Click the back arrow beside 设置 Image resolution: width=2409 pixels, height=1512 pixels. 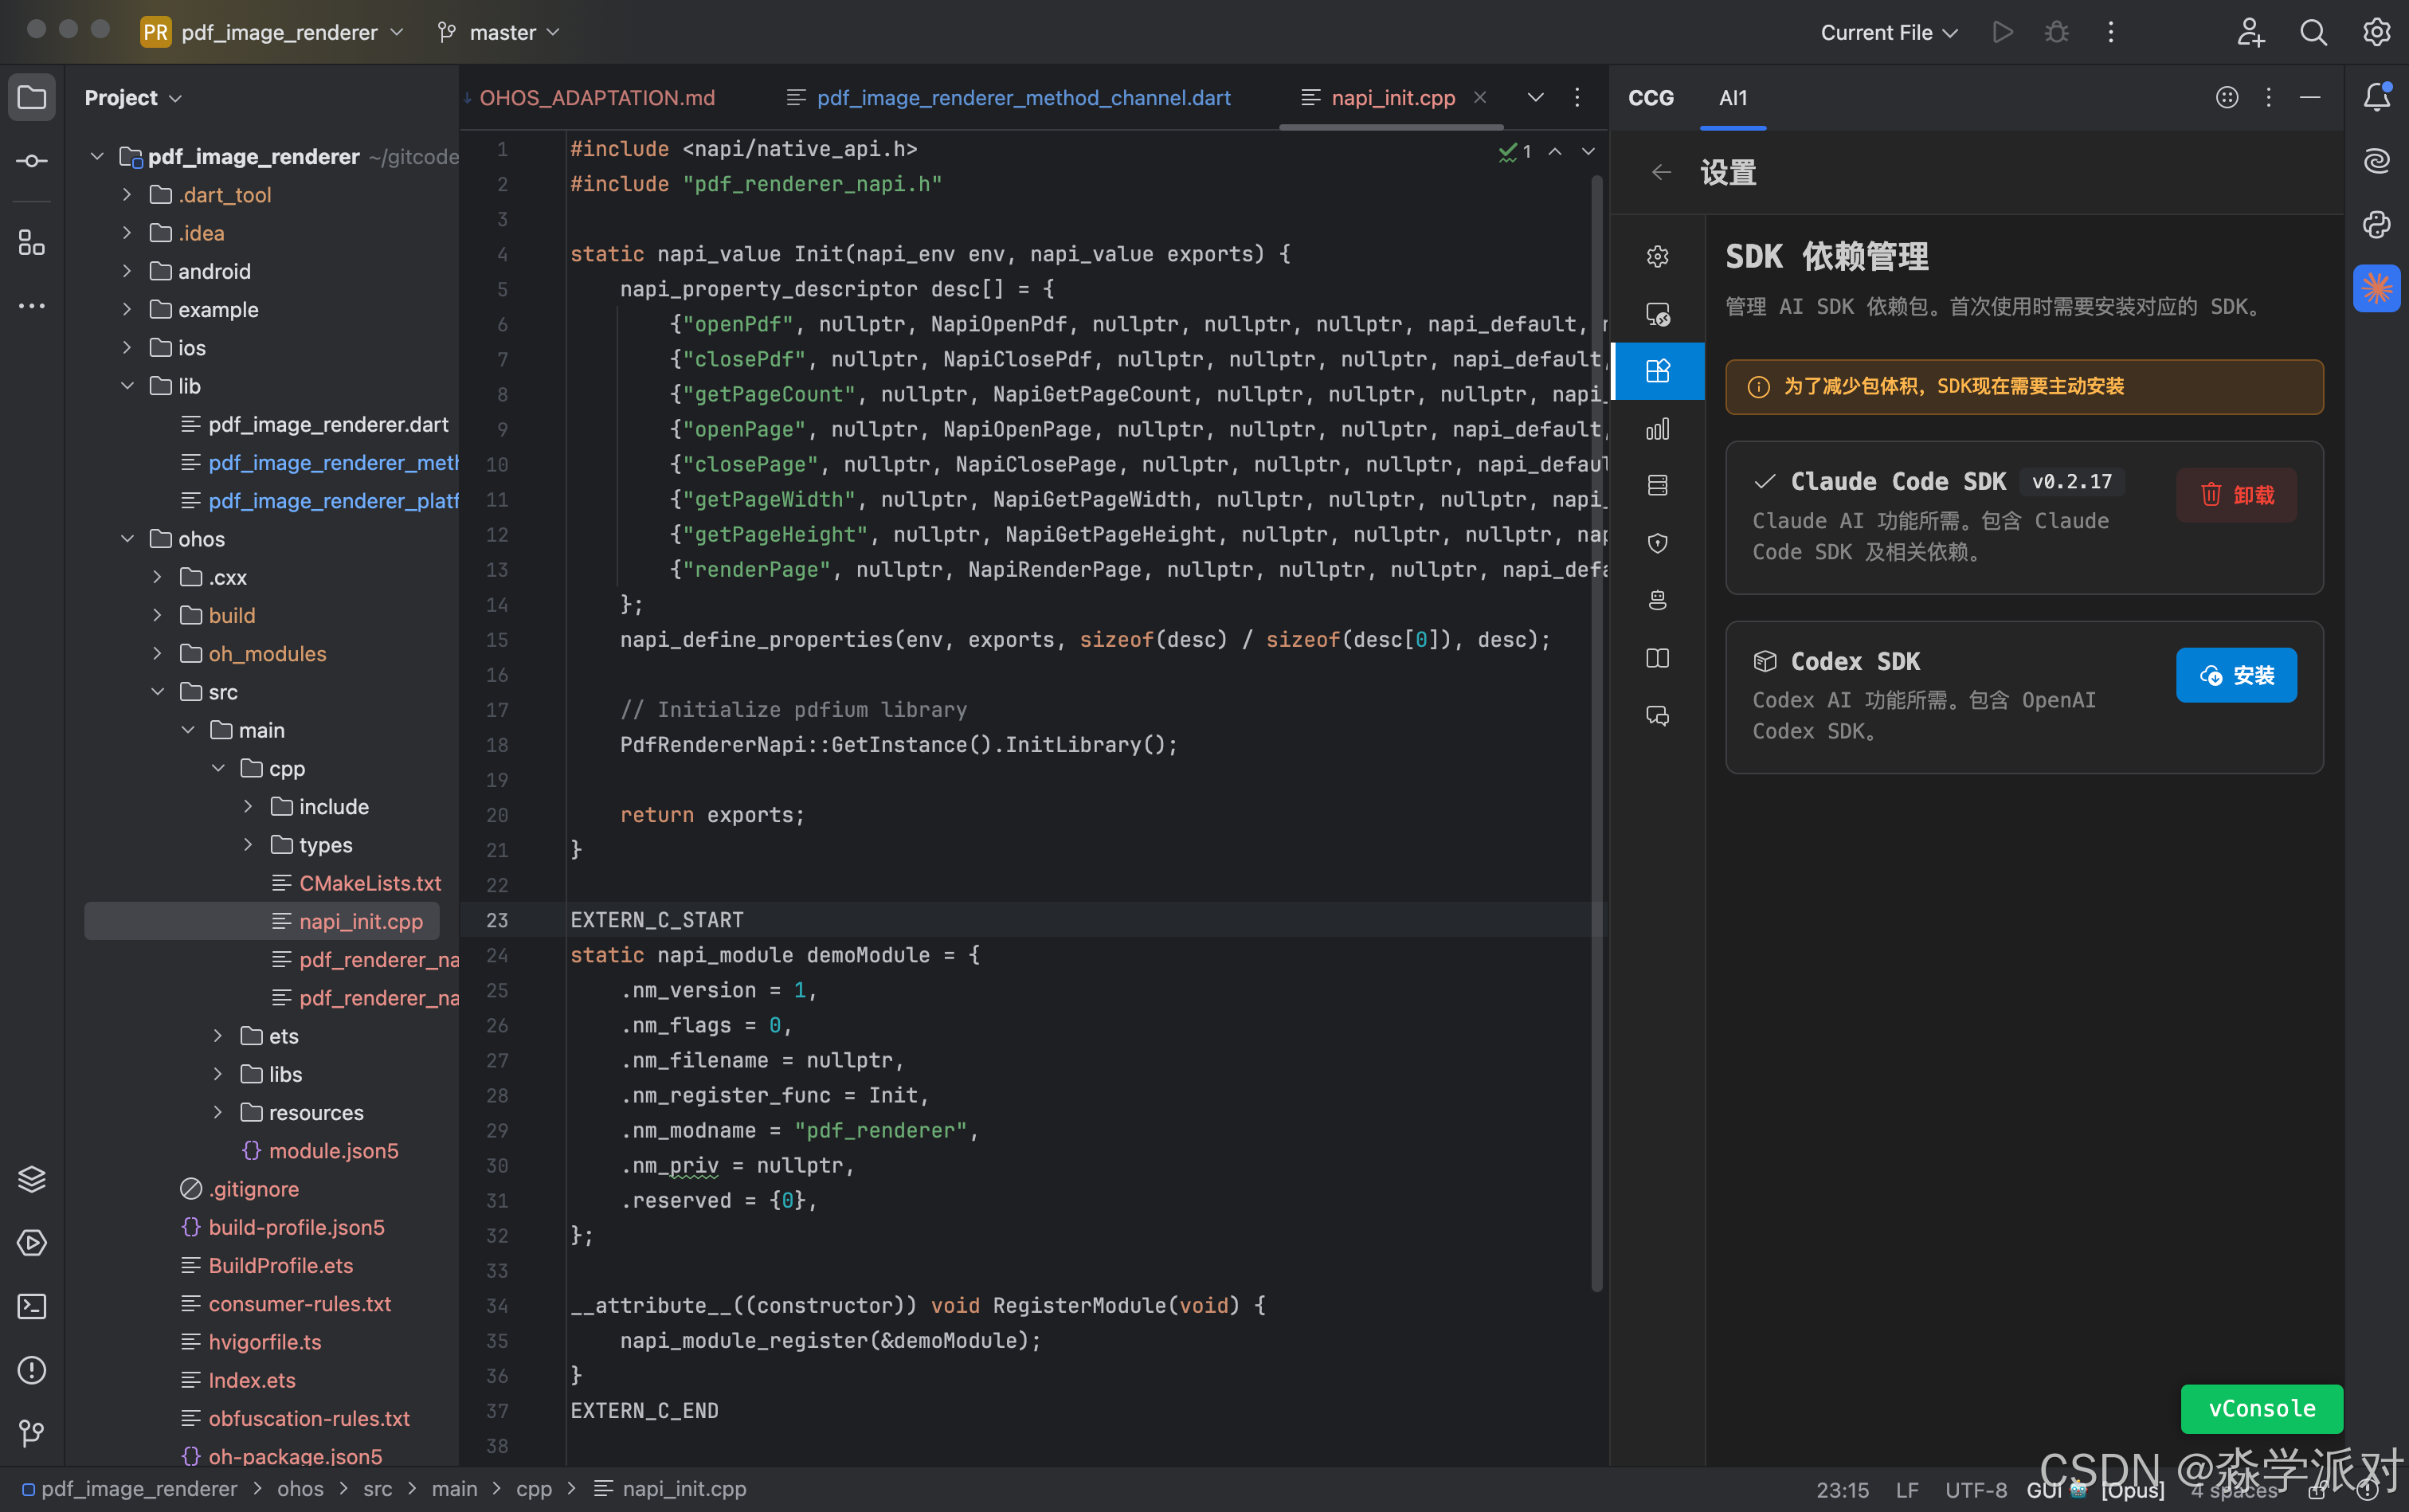point(1661,173)
